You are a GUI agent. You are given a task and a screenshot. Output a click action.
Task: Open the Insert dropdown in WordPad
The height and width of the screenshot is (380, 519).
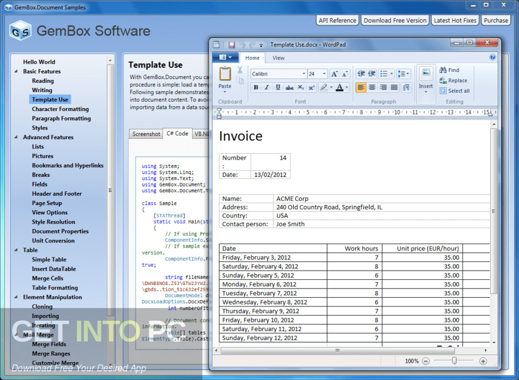426,88
